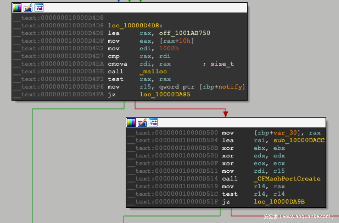Image resolution: width=339 pixels, height=223 pixels.
Task: Select the size_t comment text
Action: pos(222,64)
